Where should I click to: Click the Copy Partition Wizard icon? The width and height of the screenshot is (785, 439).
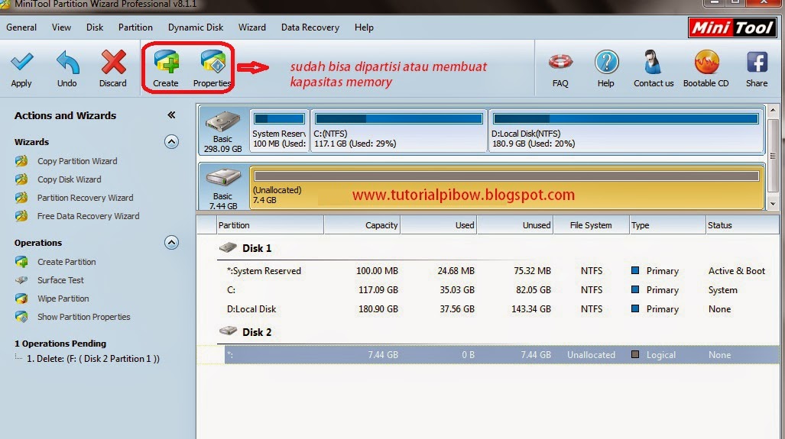tap(21, 161)
